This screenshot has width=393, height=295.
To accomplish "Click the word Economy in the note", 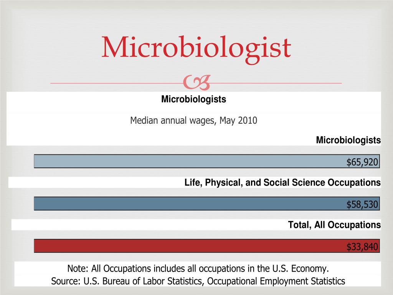I will pos(310,269).
